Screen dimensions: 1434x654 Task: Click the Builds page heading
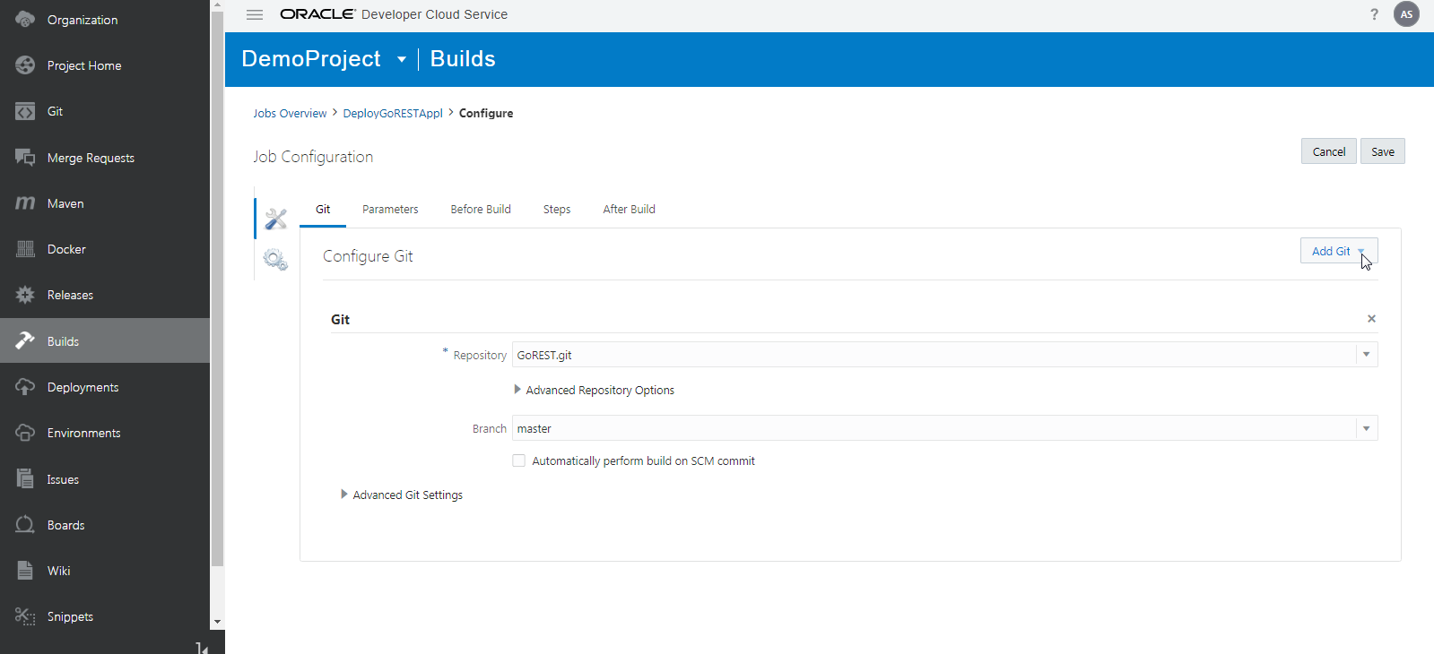tap(463, 59)
